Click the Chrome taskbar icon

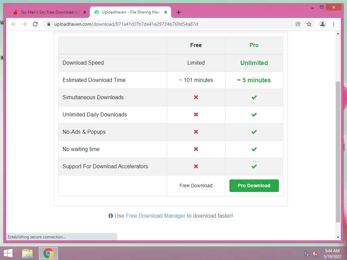[48, 253]
